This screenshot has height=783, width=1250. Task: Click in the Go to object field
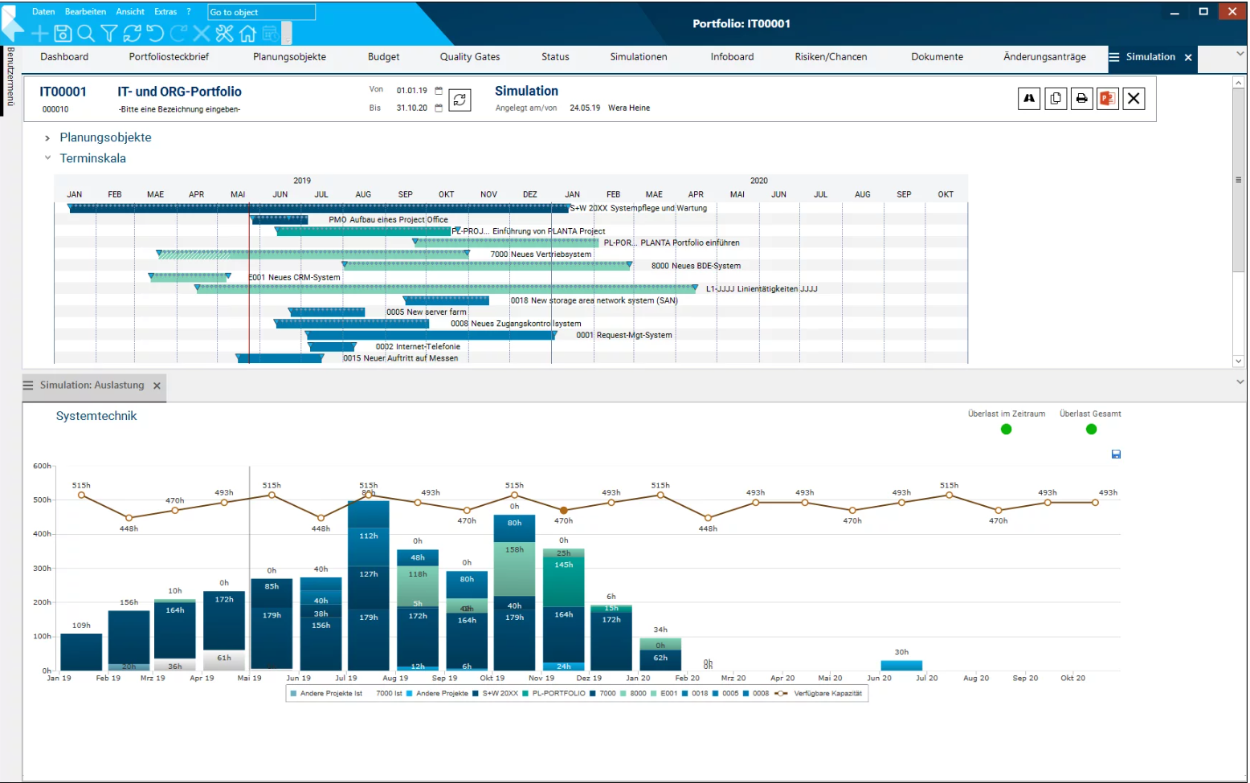click(x=261, y=12)
